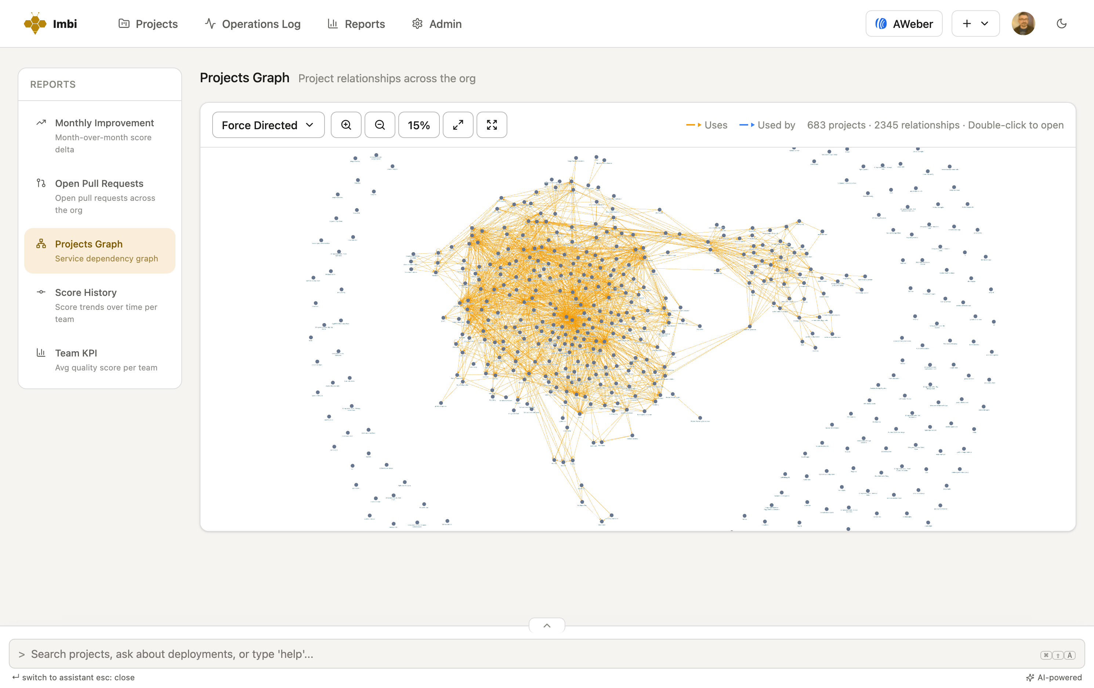Click the 15% zoom level button
This screenshot has width=1094, height=688.
click(419, 125)
